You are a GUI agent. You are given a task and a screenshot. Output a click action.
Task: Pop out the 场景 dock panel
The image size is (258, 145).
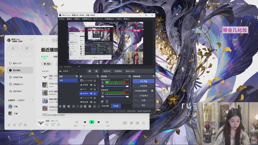click(76, 76)
